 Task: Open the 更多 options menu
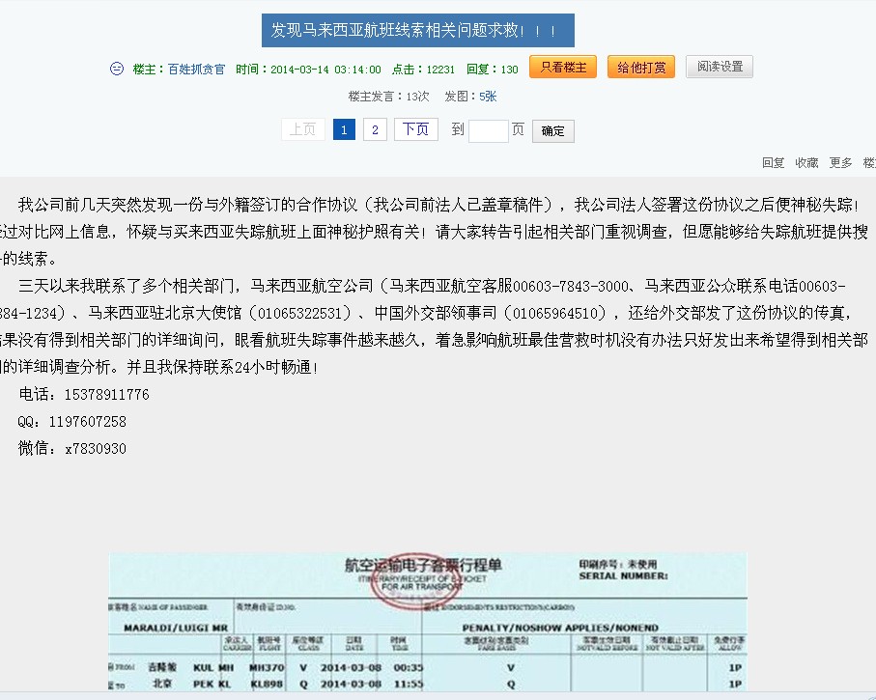point(840,162)
